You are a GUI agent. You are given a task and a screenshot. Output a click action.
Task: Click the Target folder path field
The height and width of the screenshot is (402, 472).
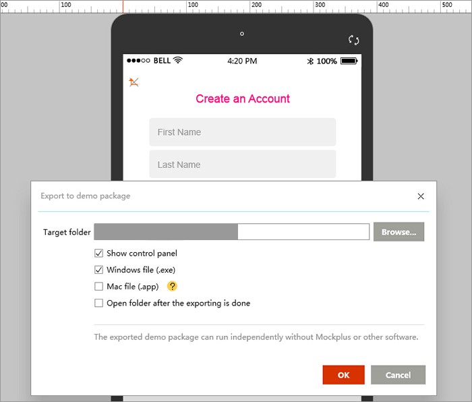(232, 232)
